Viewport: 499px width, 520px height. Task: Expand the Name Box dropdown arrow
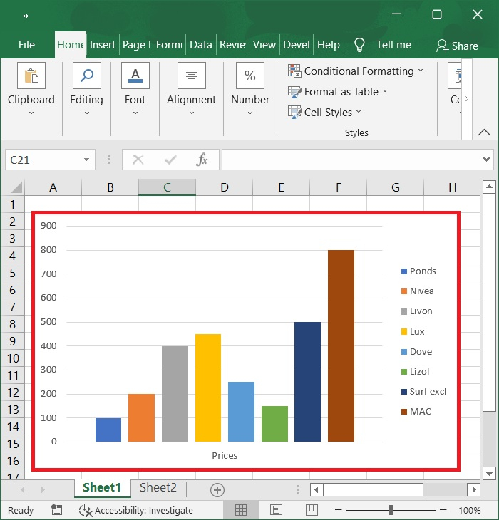pos(86,160)
